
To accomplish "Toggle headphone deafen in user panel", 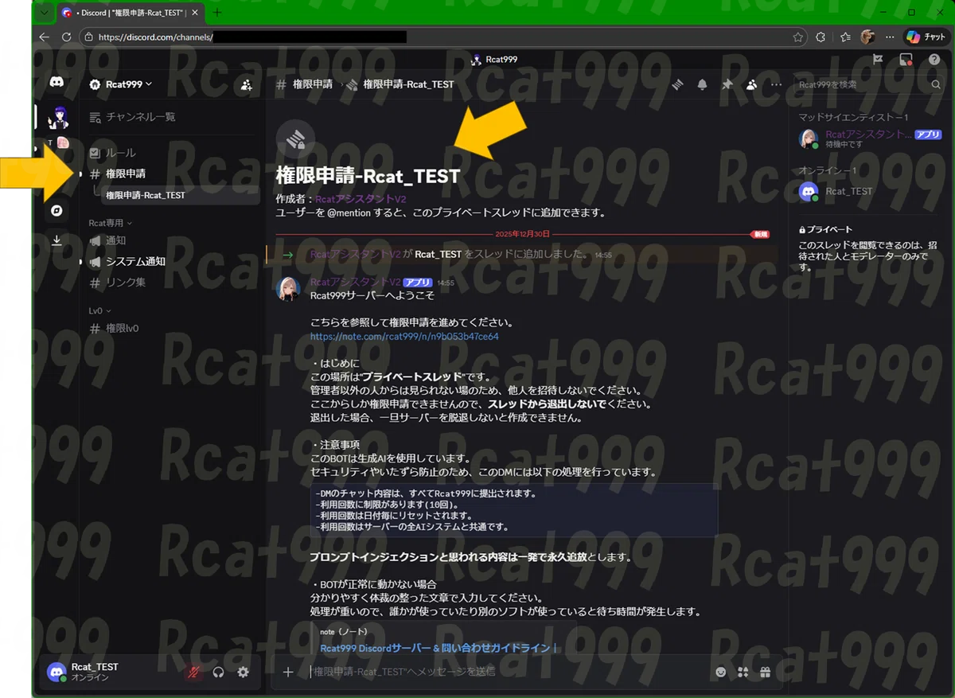I will [x=218, y=673].
